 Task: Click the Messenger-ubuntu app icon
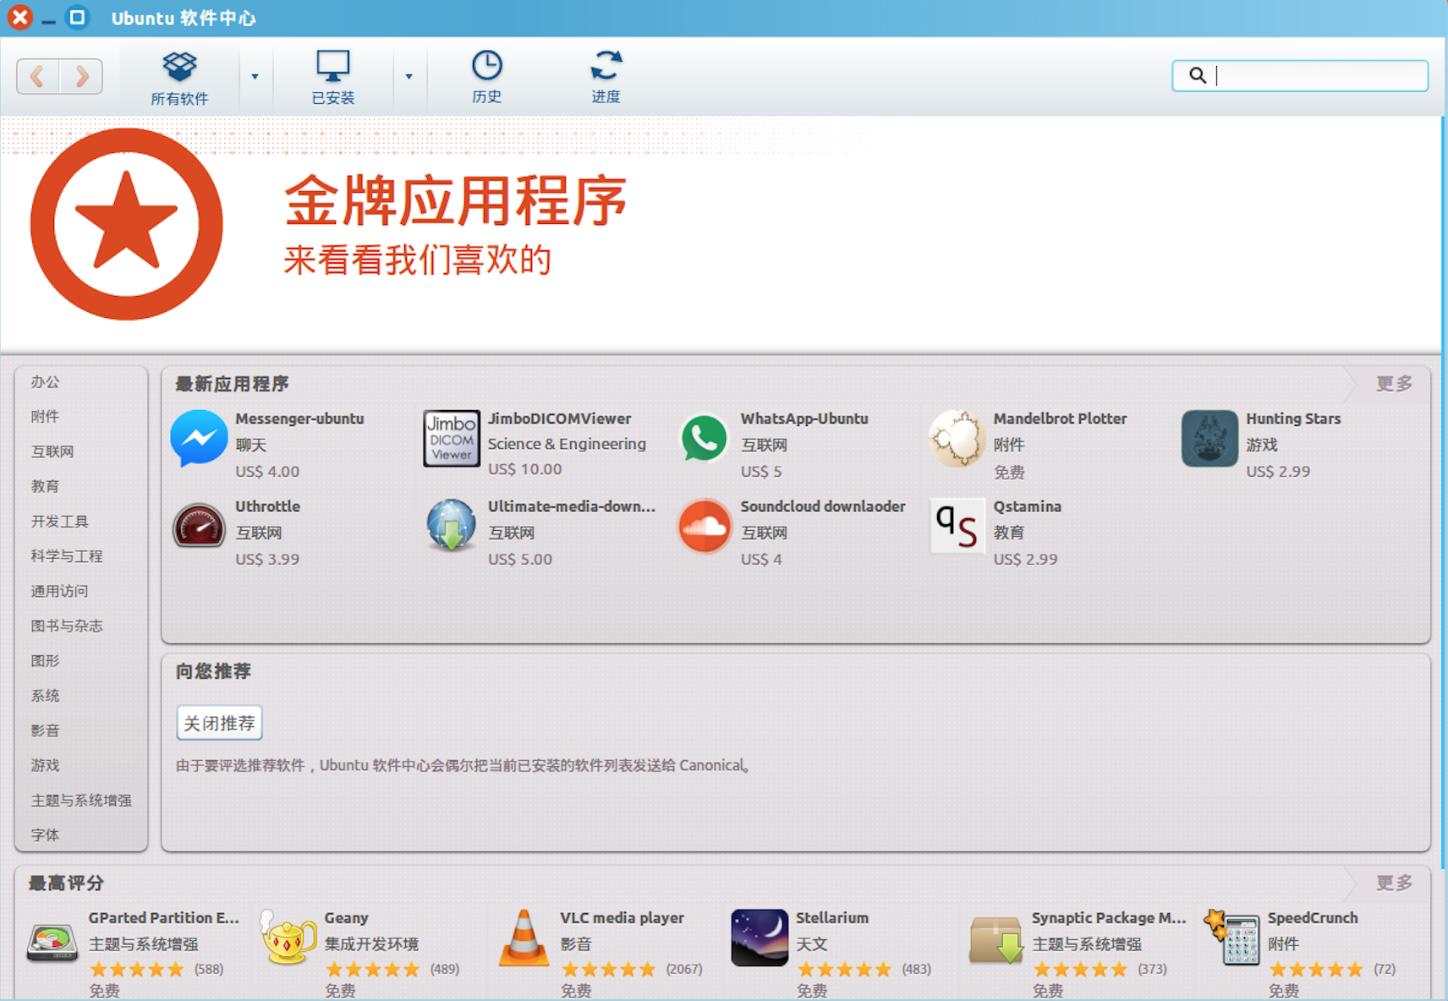[199, 438]
